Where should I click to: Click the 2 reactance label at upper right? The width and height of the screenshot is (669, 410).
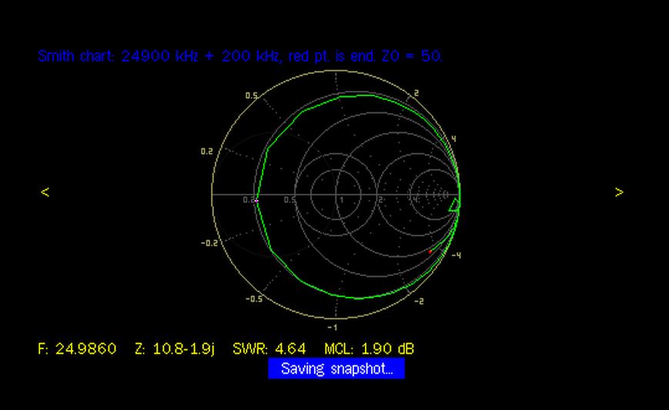(x=416, y=93)
